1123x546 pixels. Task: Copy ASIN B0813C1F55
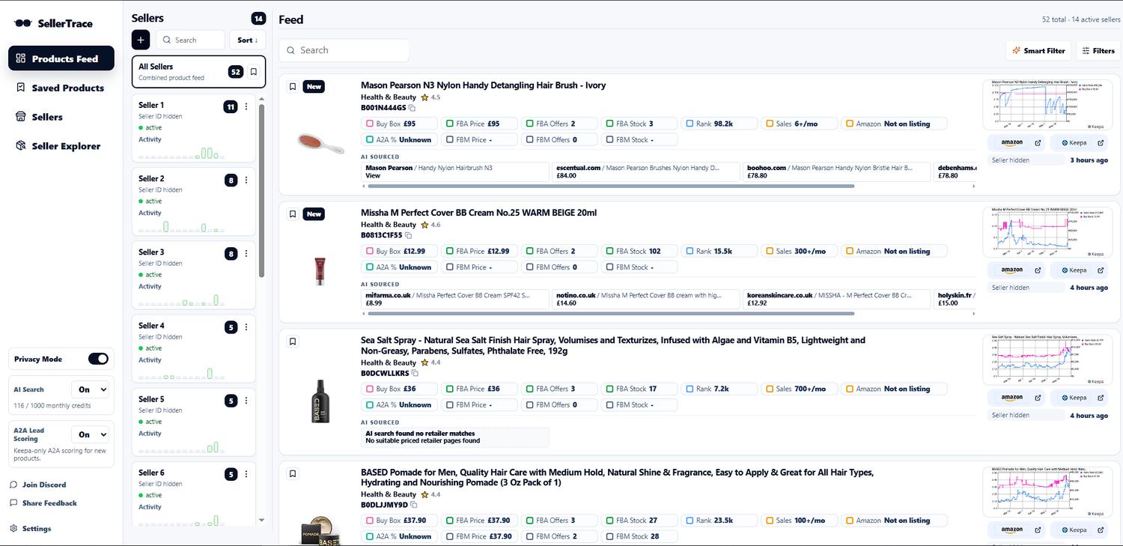click(409, 235)
